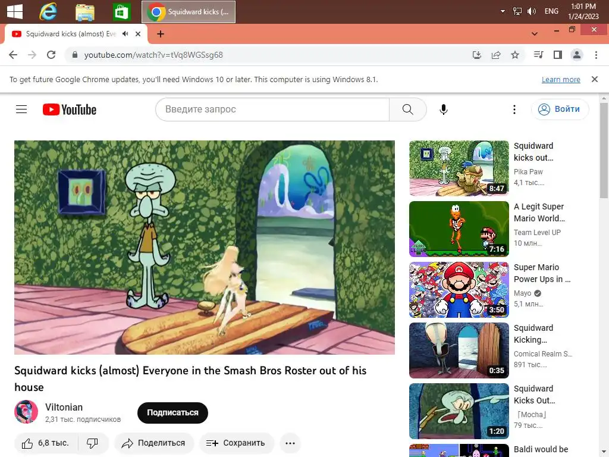
Task: Dismiss the Chrome update infobar
Action: click(x=594, y=79)
